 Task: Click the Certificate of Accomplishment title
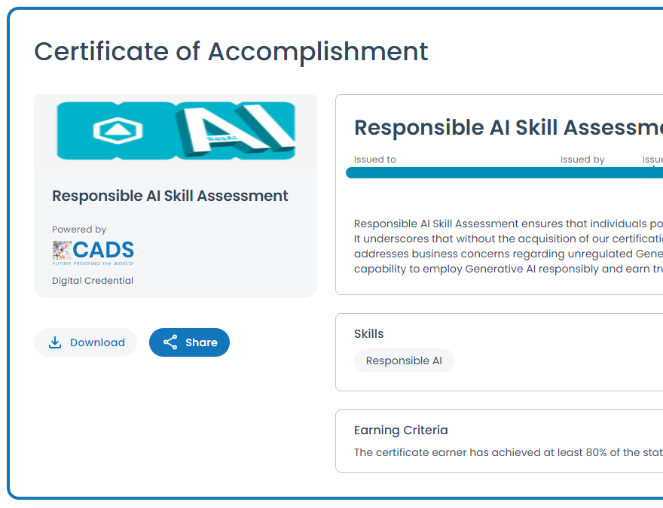tap(231, 51)
